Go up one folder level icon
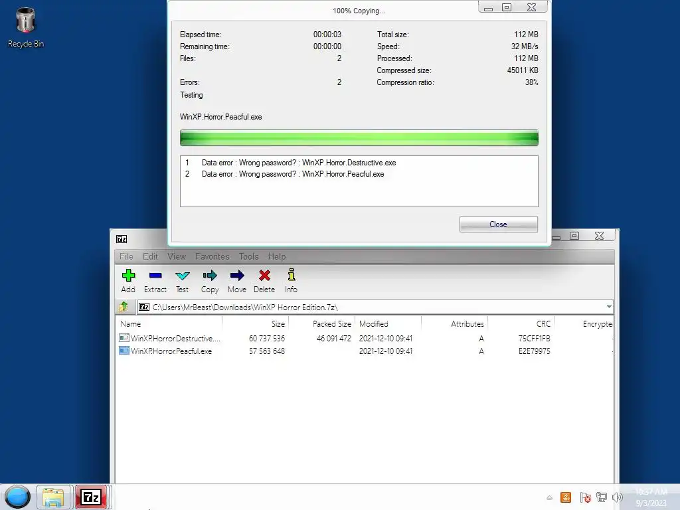 pos(124,307)
